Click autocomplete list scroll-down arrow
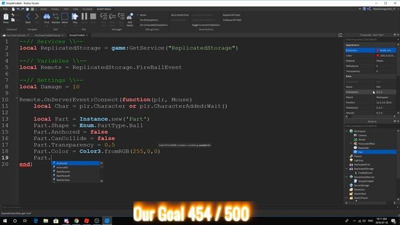This screenshot has width=400, height=225. [x=101, y=181]
